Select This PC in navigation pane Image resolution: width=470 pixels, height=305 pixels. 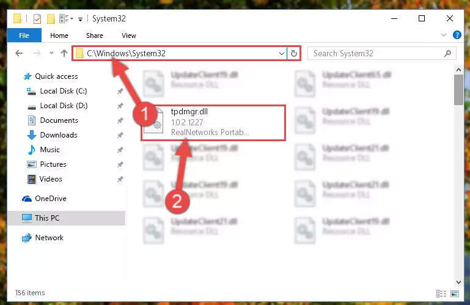pyautogui.click(x=66, y=218)
